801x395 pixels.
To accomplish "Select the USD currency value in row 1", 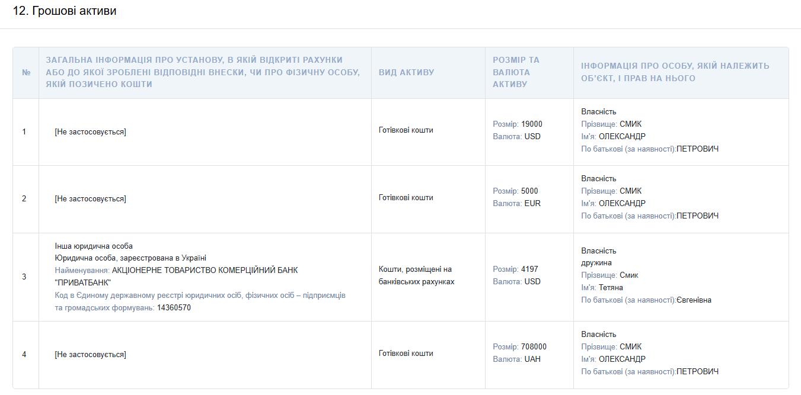I will tap(532, 137).
